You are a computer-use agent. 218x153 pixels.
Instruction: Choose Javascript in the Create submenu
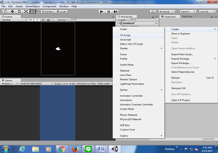(138, 39)
